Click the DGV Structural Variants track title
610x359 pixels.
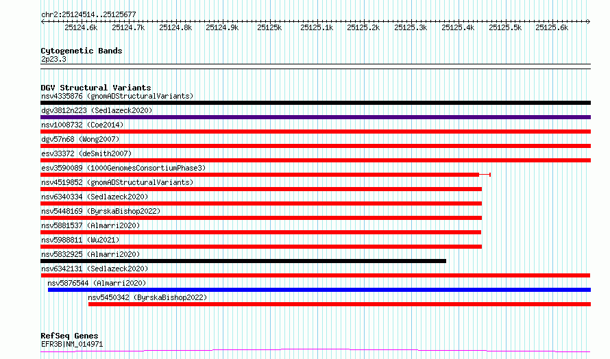coord(96,88)
